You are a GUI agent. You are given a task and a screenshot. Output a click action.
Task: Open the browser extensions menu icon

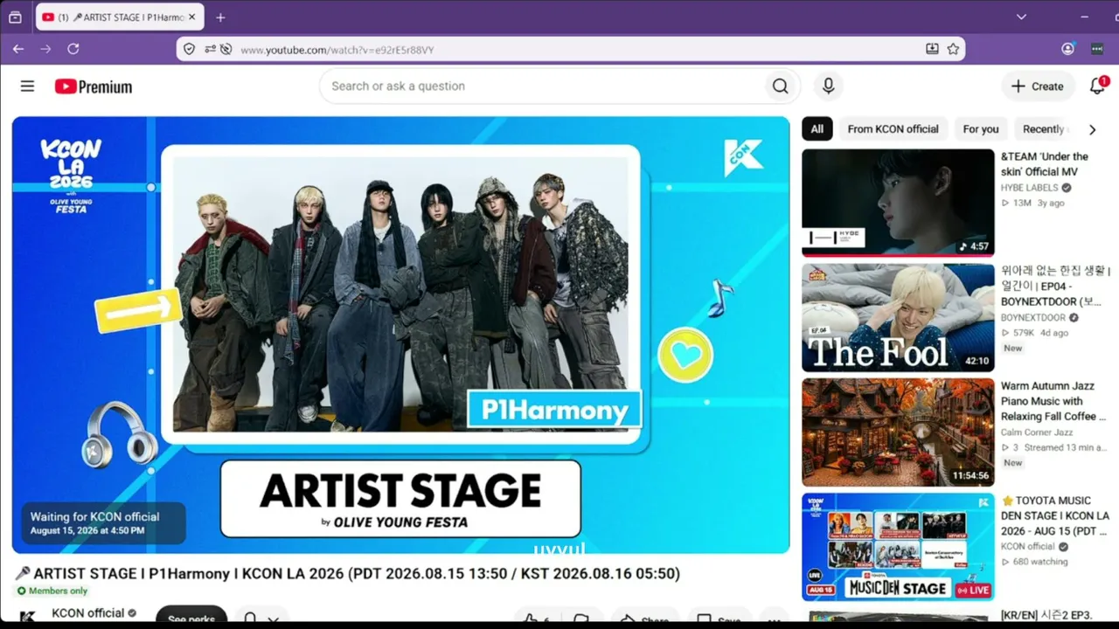(1097, 50)
